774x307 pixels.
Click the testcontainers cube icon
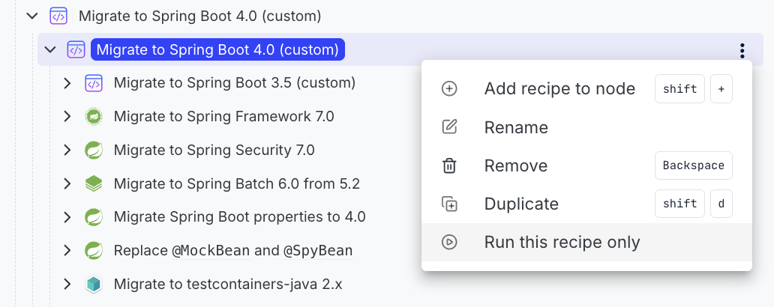93,285
